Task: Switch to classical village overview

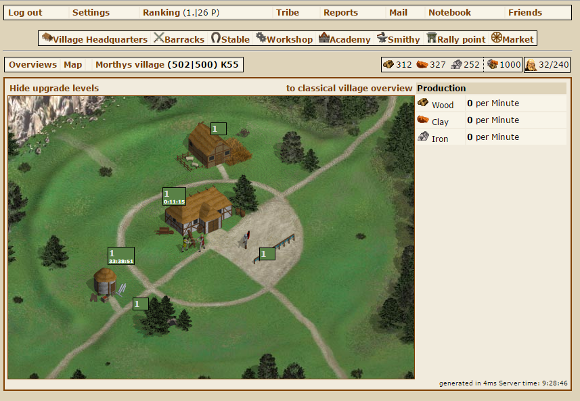Action: point(349,89)
